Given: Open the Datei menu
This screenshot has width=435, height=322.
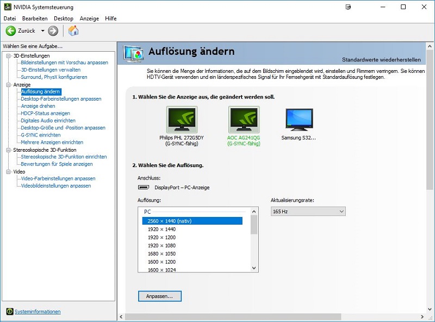Looking at the screenshot, I should coord(10,18).
